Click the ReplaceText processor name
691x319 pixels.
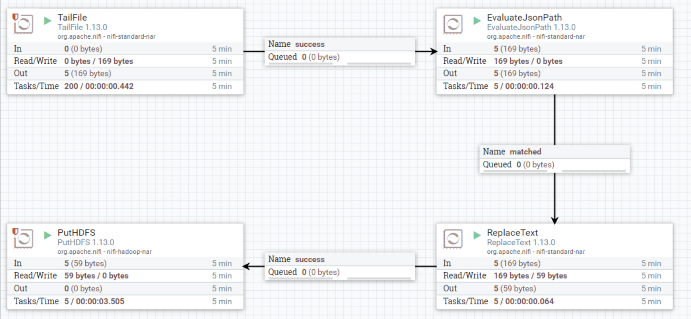[x=512, y=233]
